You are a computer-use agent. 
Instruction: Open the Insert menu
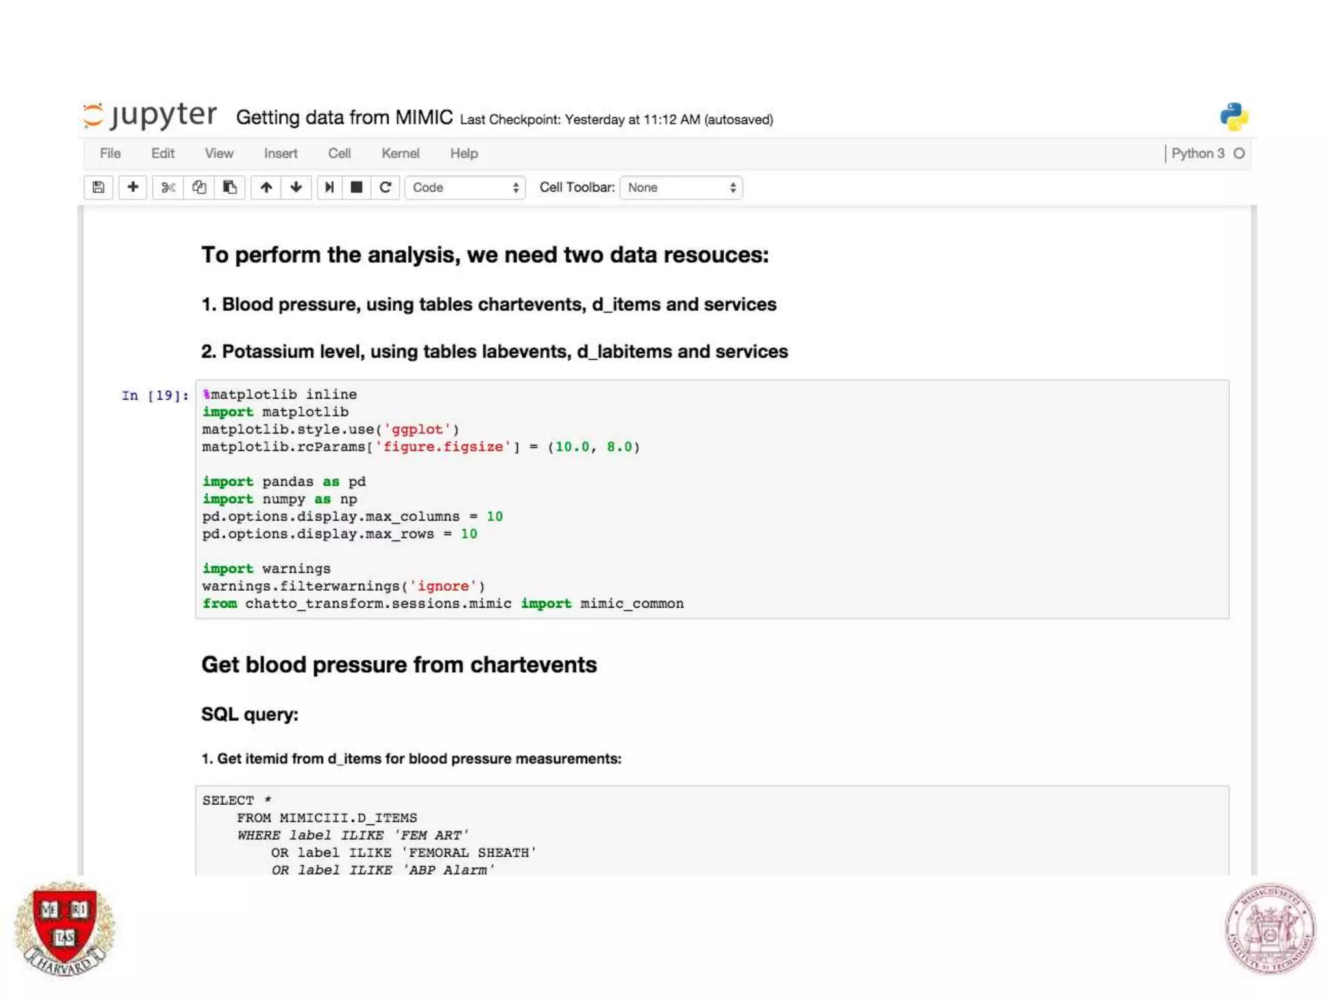[x=280, y=153]
